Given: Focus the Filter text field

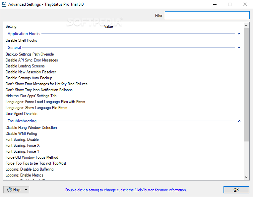Looking at the screenshot, I should pyautogui.click(x=207, y=15).
